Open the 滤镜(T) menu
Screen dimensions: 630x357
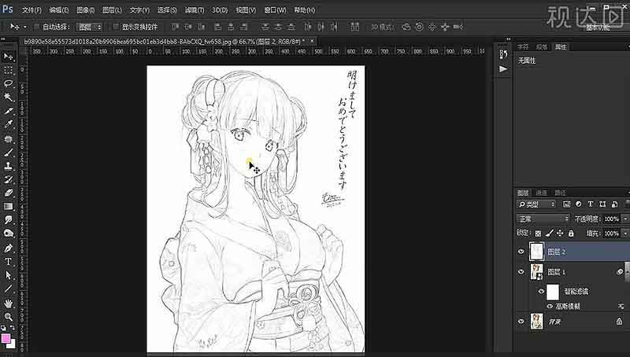pyautogui.click(x=194, y=9)
